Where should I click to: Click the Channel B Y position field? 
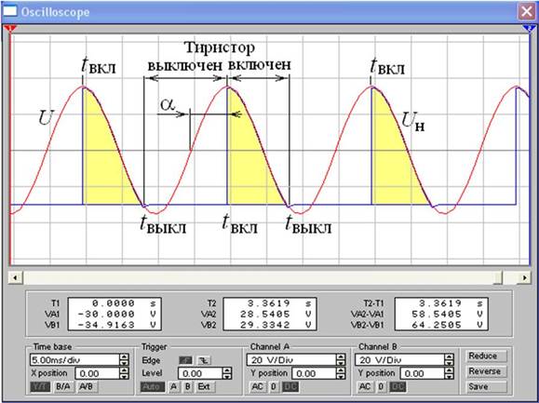tap(423, 373)
